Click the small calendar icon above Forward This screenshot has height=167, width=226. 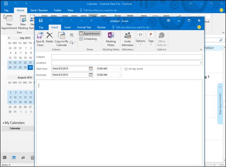(x=71, y=35)
